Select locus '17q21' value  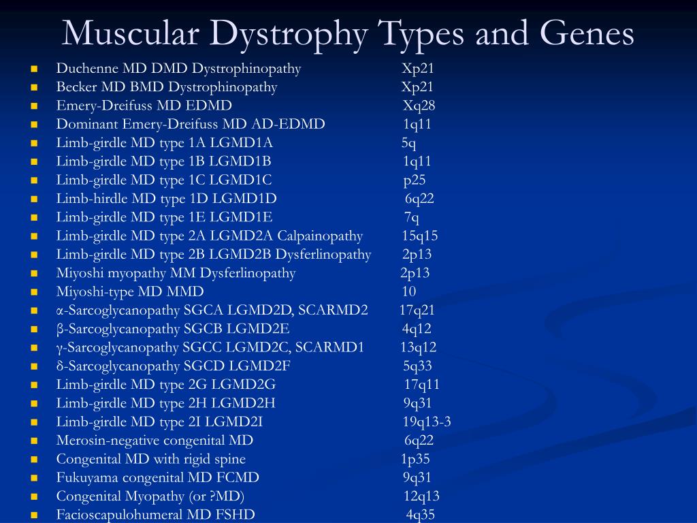[x=417, y=311]
